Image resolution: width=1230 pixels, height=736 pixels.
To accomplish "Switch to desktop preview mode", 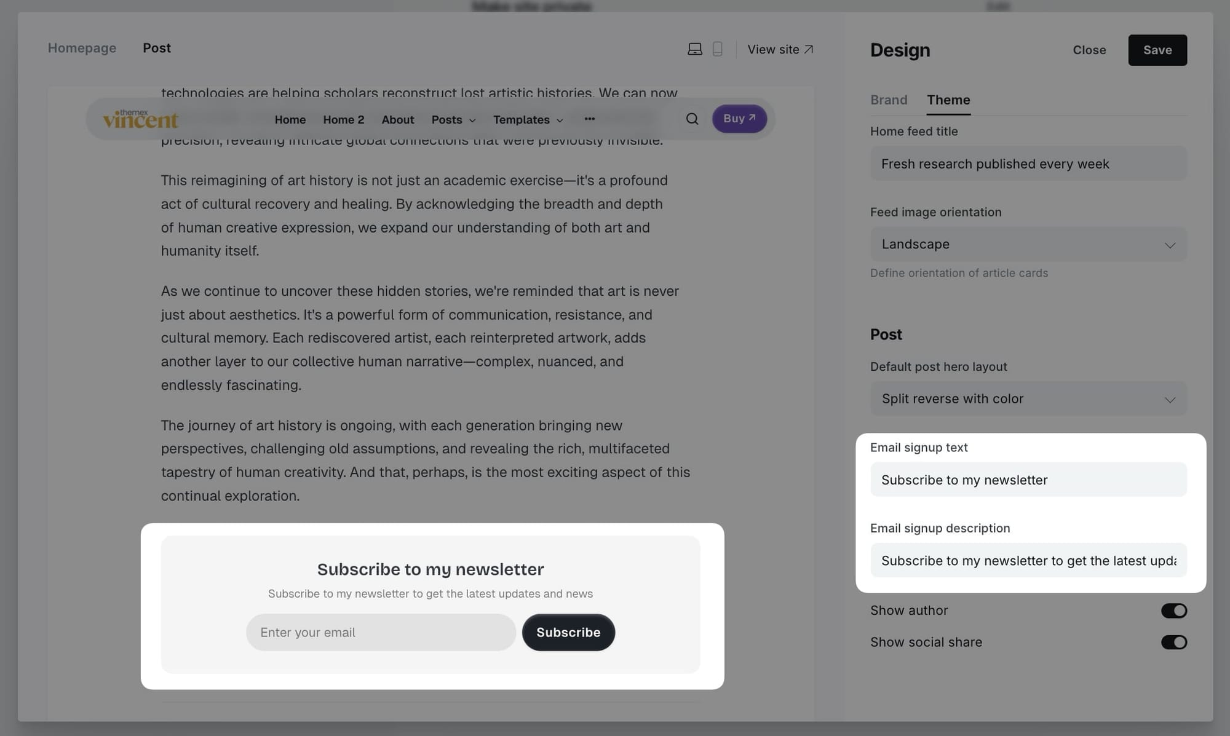I will 694,49.
